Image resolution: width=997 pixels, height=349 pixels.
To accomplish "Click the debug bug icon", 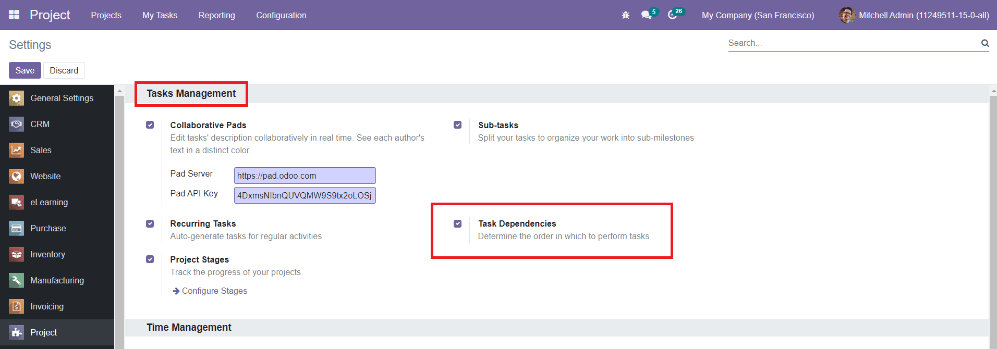I will coord(626,15).
